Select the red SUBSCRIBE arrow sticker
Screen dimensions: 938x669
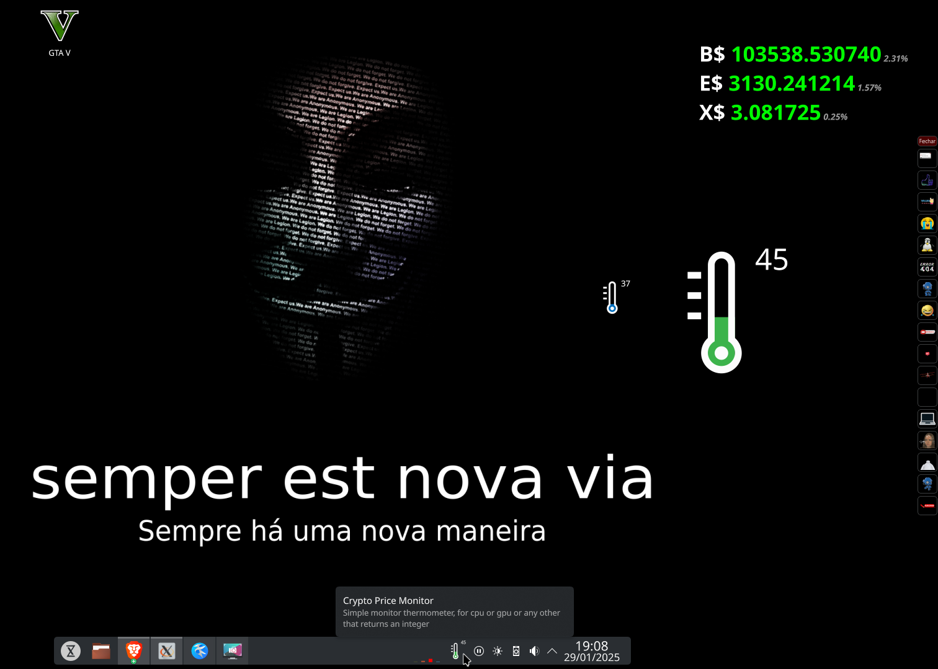point(927,506)
